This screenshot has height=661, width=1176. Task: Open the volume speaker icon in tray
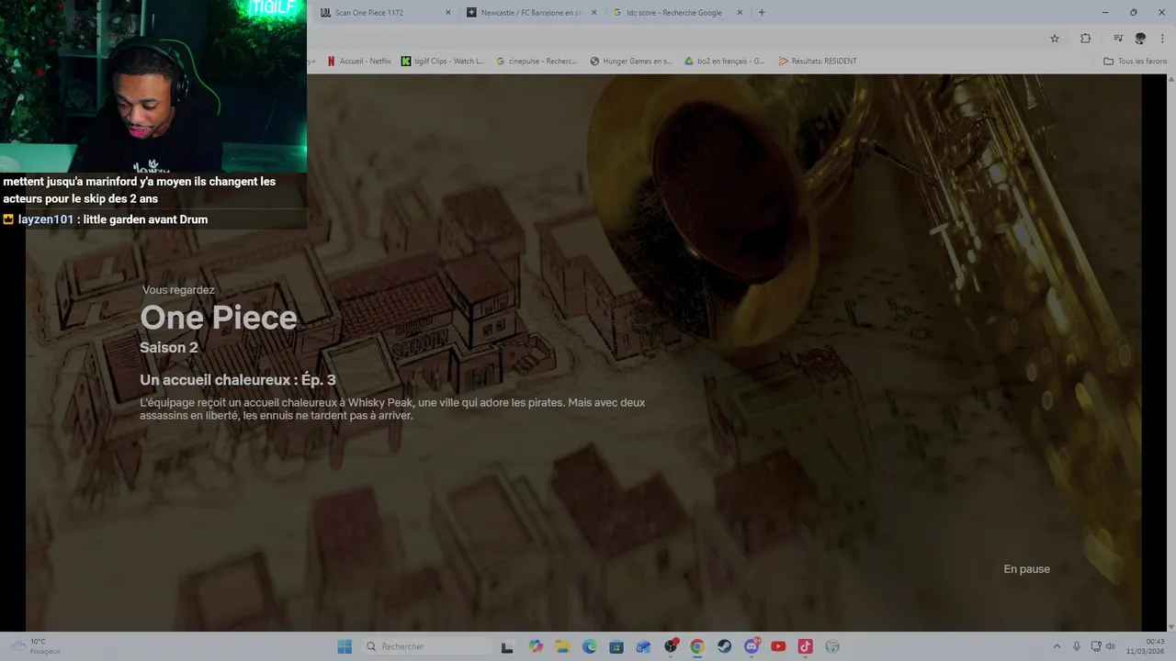point(1110,646)
